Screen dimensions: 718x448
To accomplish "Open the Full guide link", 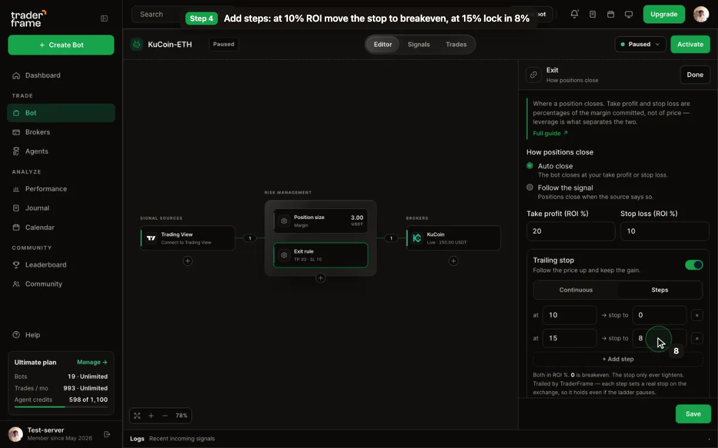I will pyautogui.click(x=550, y=134).
